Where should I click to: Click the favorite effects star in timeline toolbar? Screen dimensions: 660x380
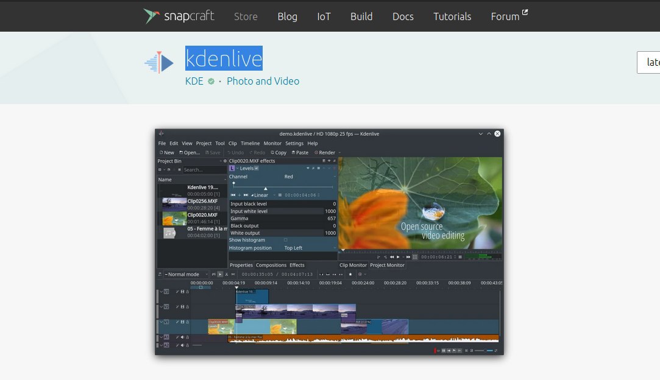coord(350,275)
